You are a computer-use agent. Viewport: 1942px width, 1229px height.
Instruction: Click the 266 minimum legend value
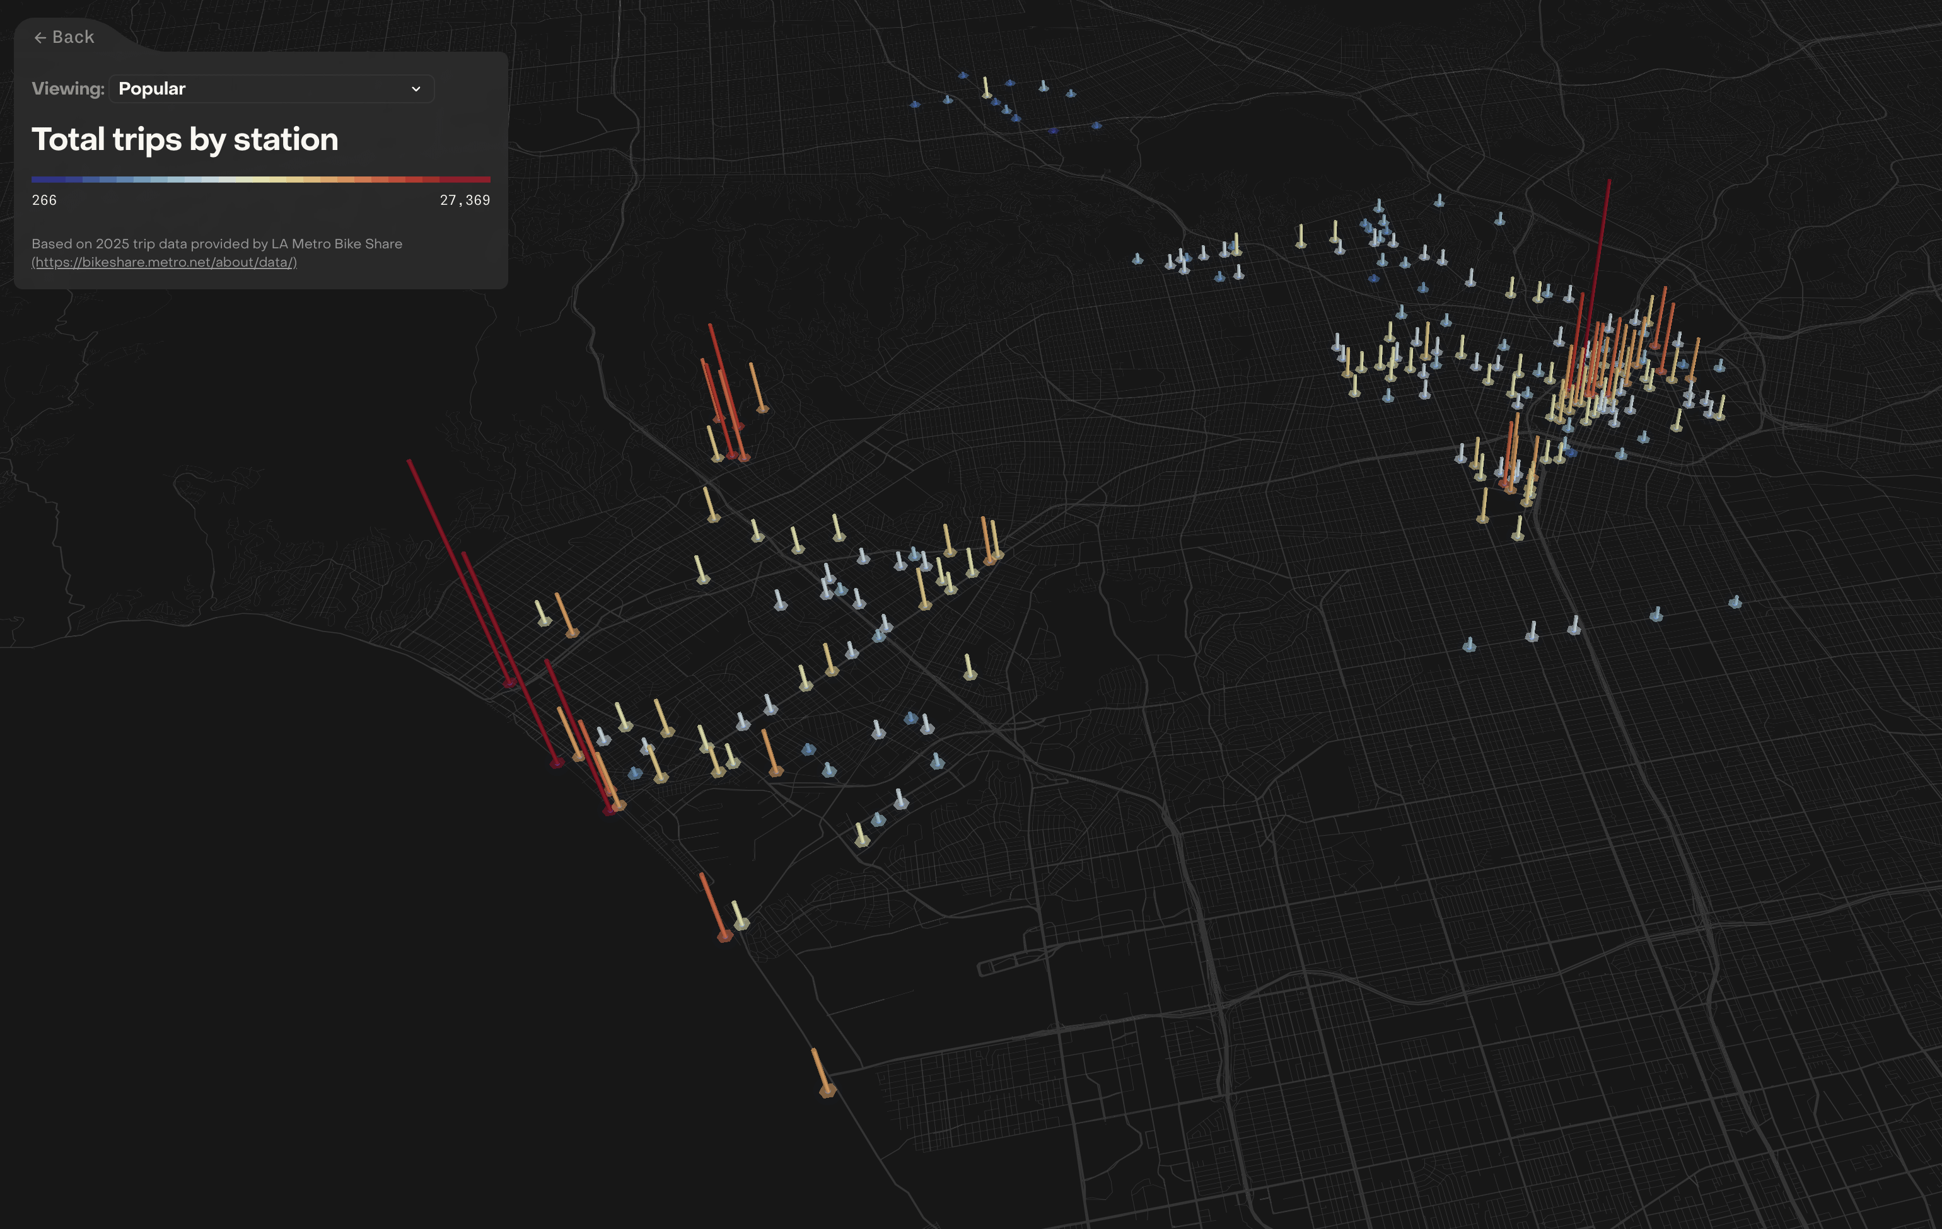[44, 200]
